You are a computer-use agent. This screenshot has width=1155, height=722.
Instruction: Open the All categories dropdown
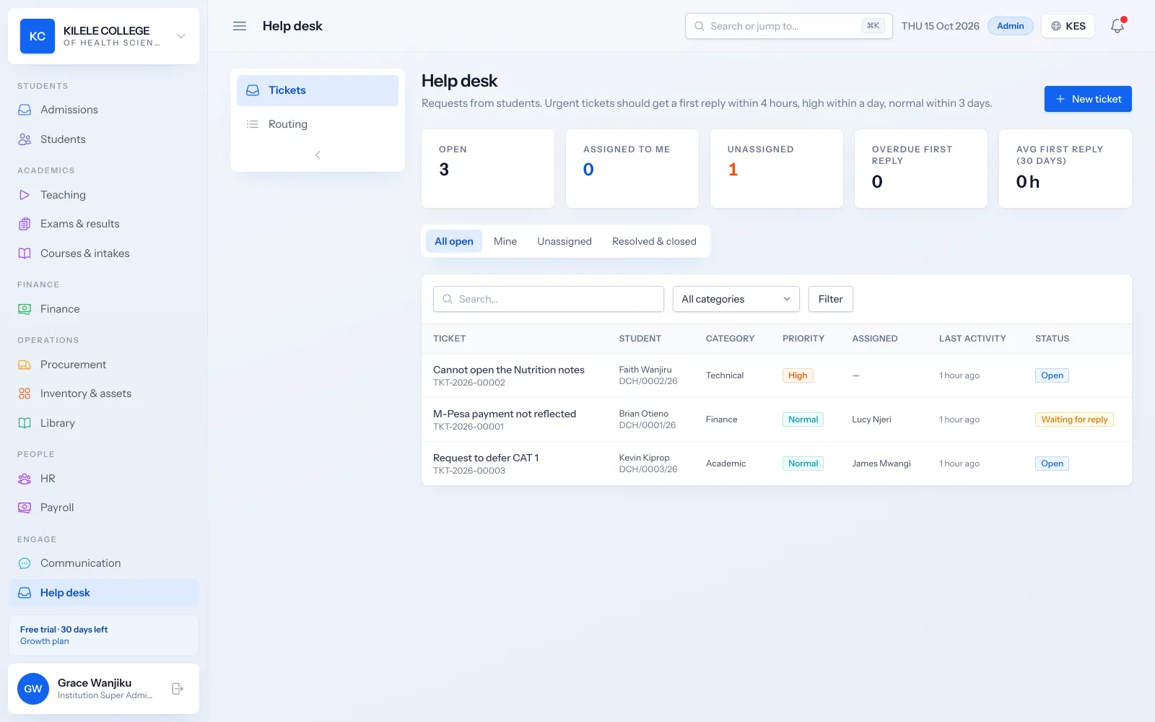[x=736, y=299]
